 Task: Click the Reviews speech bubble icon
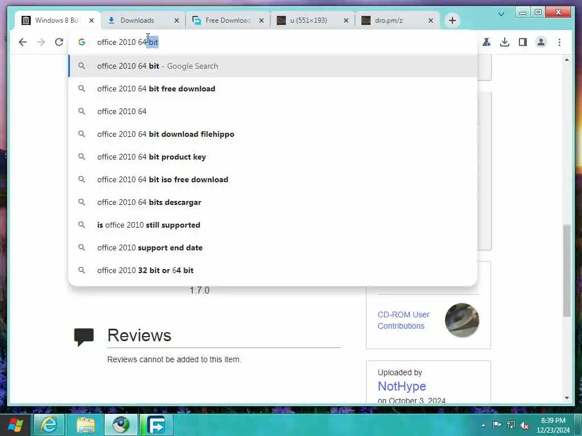[84, 337]
